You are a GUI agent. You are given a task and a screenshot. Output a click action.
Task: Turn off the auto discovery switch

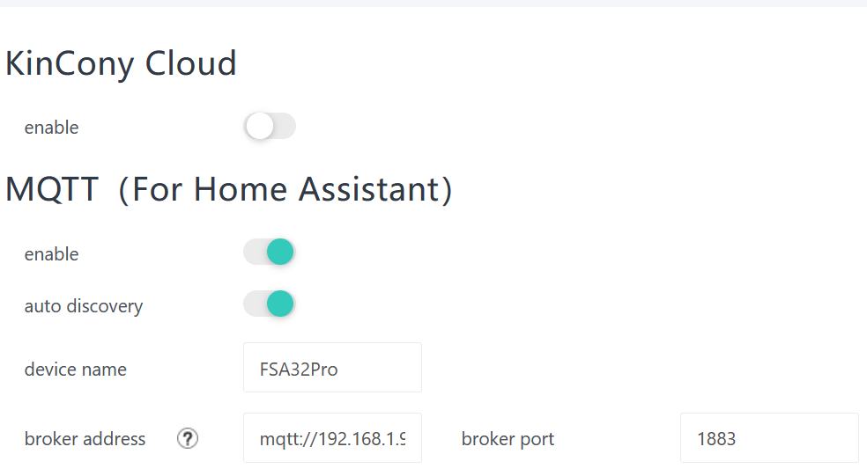coord(269,304)
